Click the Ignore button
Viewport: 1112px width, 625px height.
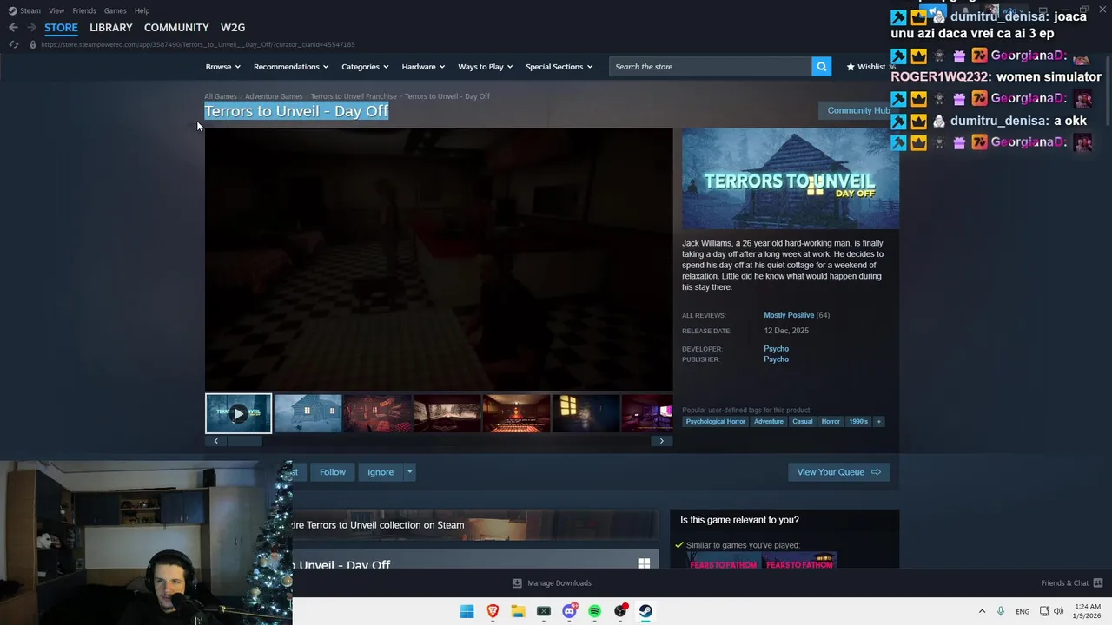(x=381, y=472)
